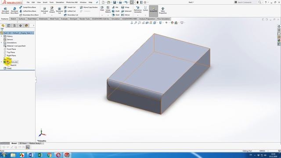The image size is (281, 158).
Task: Switch to Motion Study 1 bottom tab
Action: pyautogui.click(x=35, y=144)
